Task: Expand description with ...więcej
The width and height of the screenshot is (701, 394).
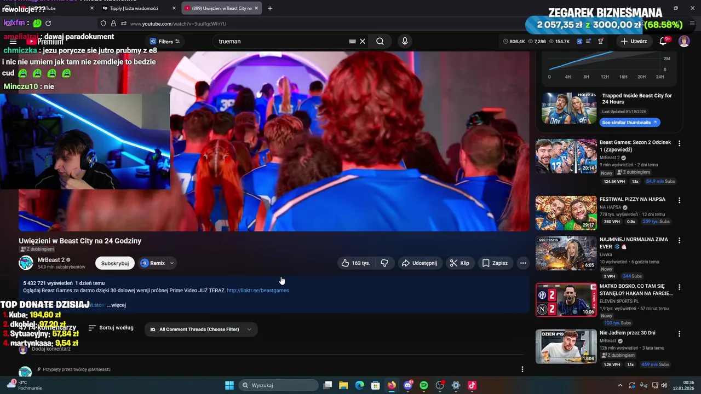Action: [x=116, y=305]
